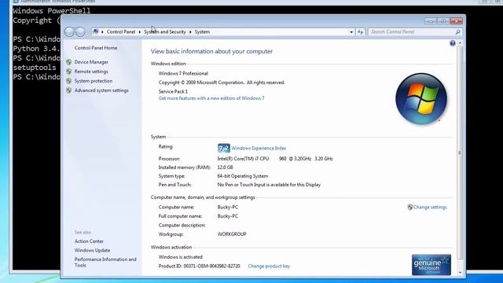Open Windows Experience Index link
503x283 pixels.
(x=259, y=149)
